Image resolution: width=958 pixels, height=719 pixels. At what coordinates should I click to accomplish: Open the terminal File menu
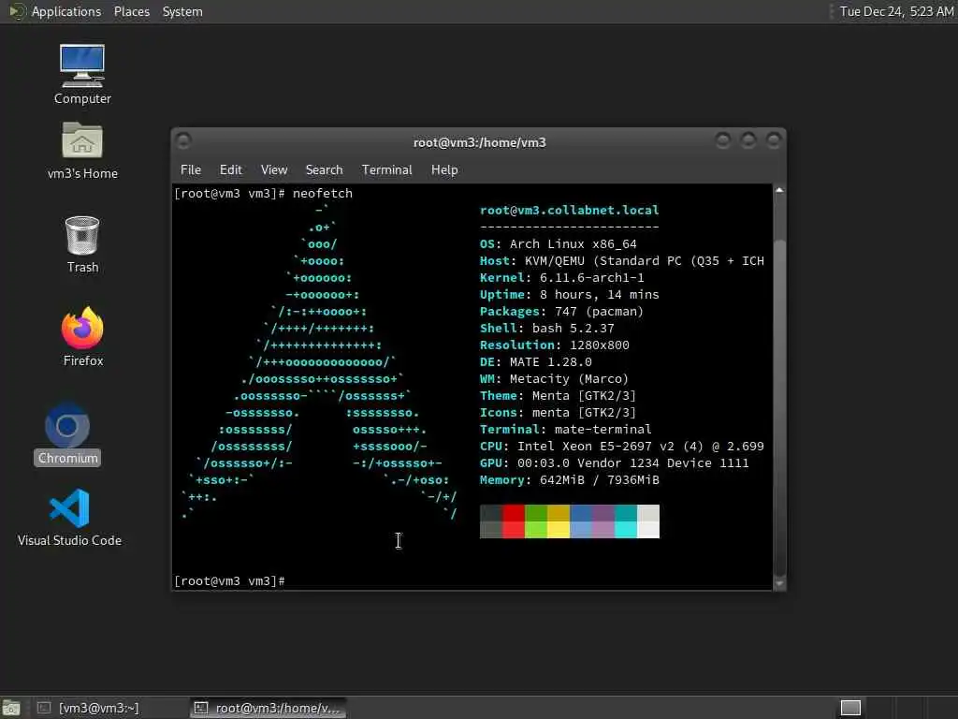click(x=191, y=170)
